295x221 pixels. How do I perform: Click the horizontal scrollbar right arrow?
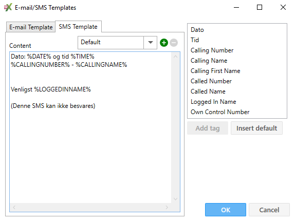pos(167,207)
